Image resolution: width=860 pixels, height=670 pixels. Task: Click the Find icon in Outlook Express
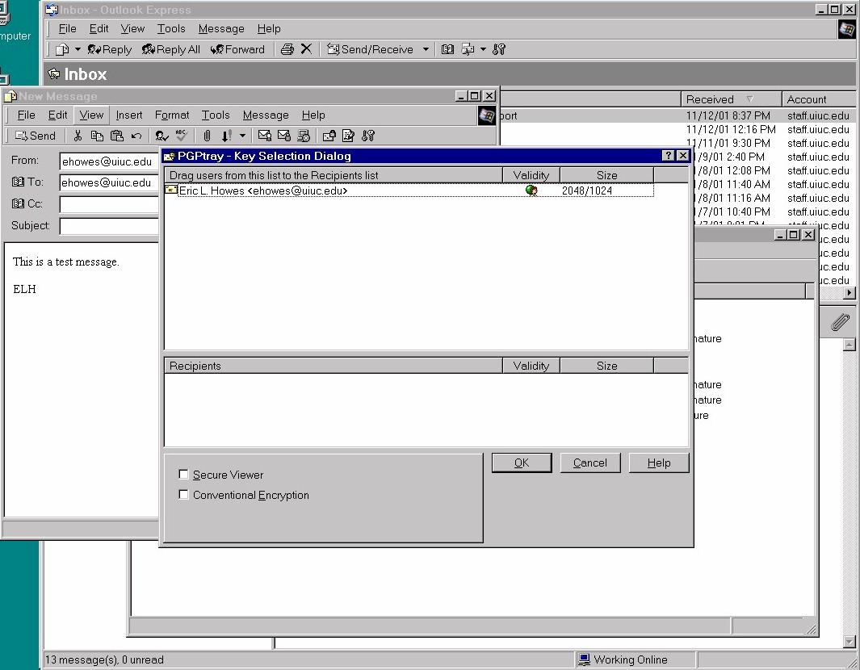pos(468,49)
